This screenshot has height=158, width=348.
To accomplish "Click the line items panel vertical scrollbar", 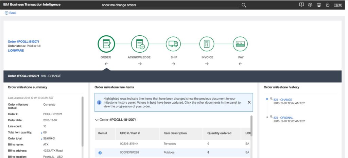I will (251, 126).
